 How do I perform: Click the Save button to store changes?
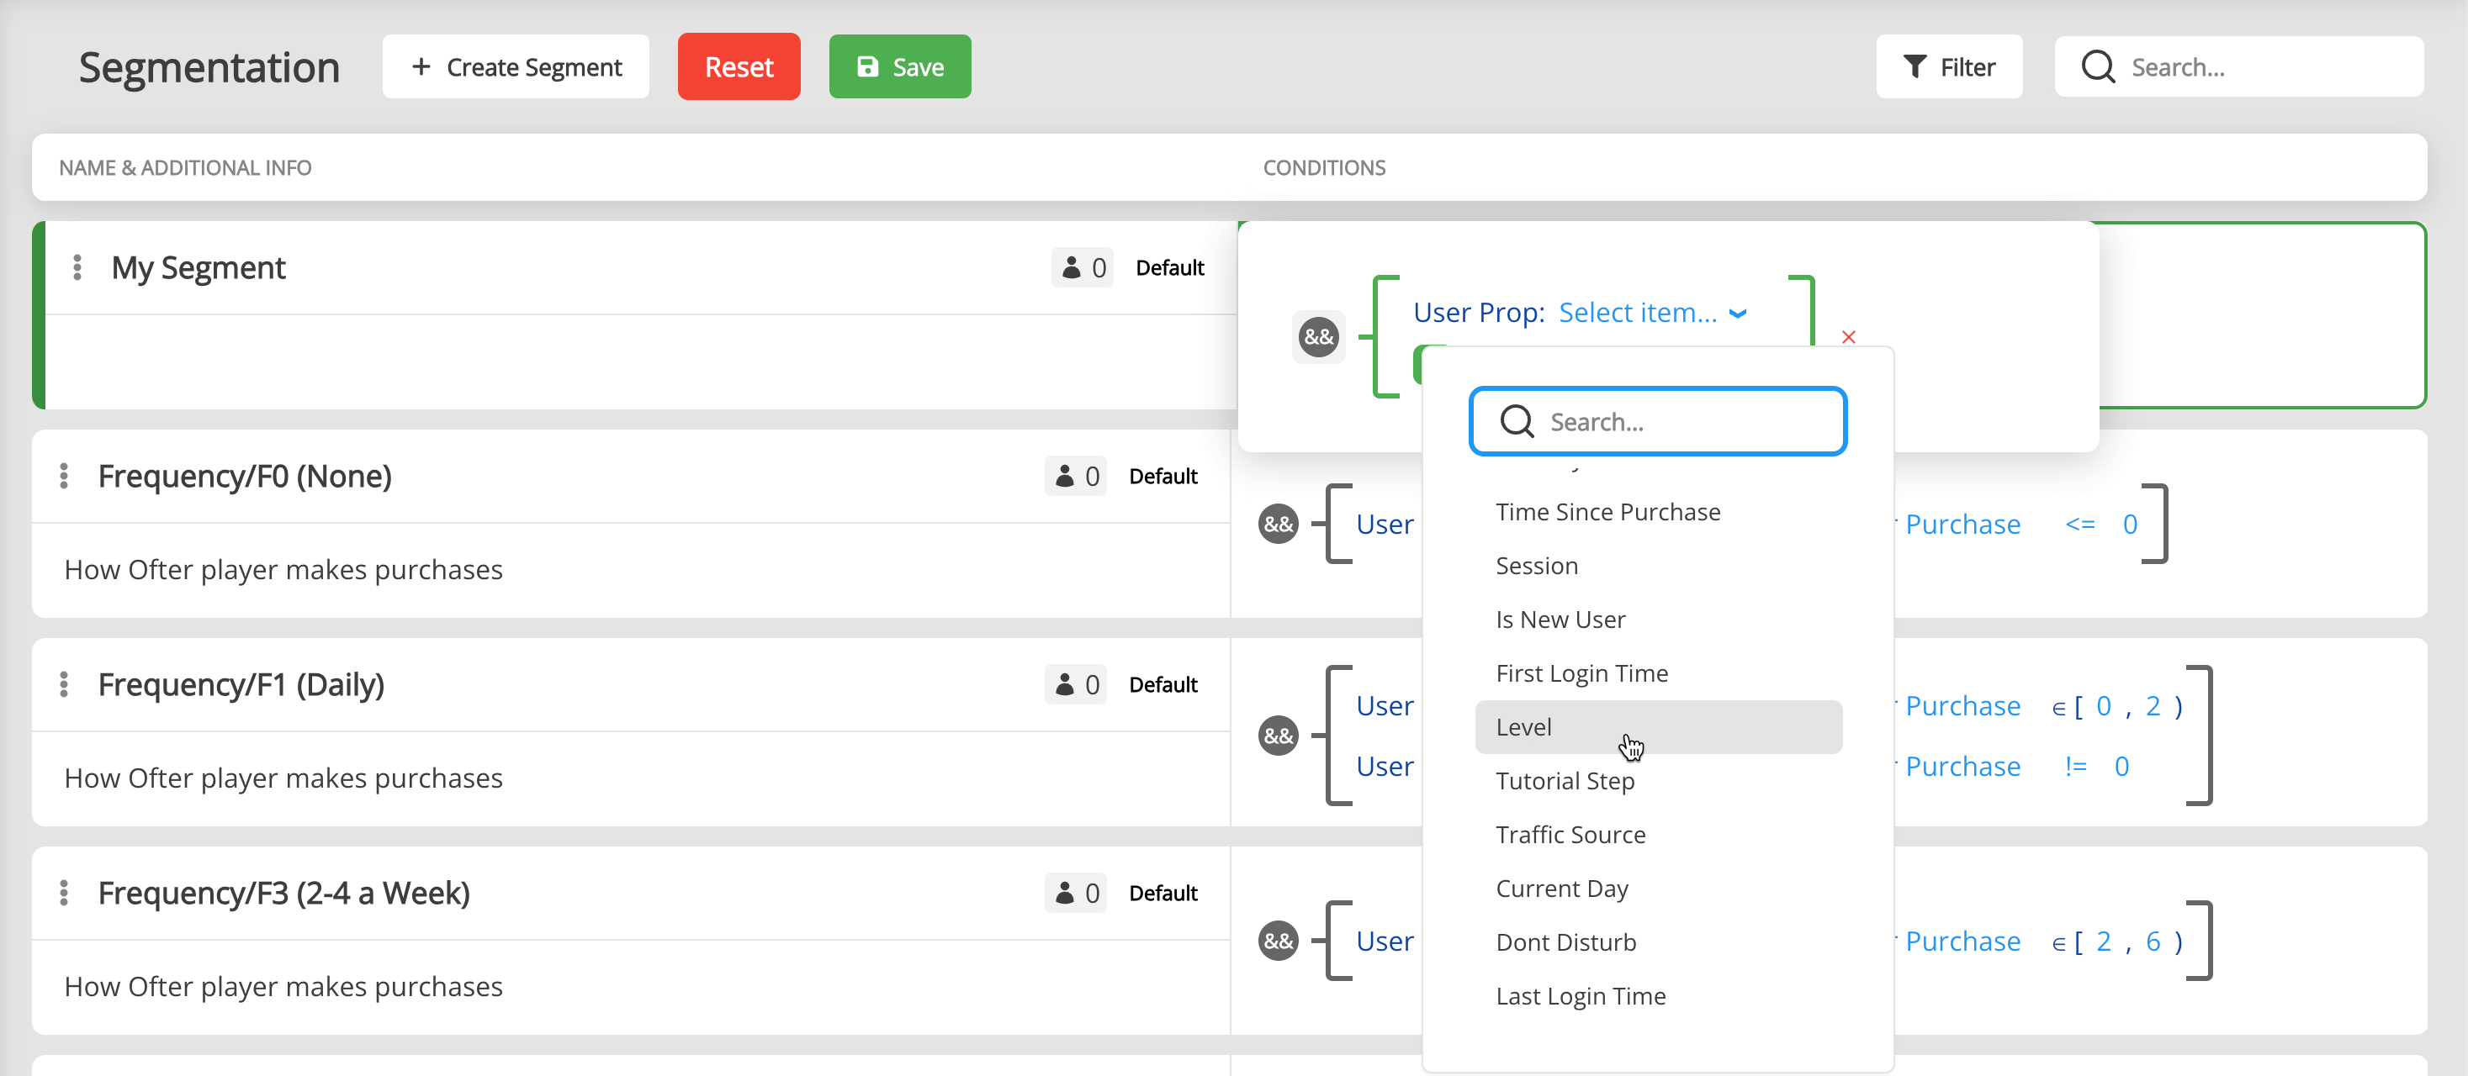[x=898, y=66]
